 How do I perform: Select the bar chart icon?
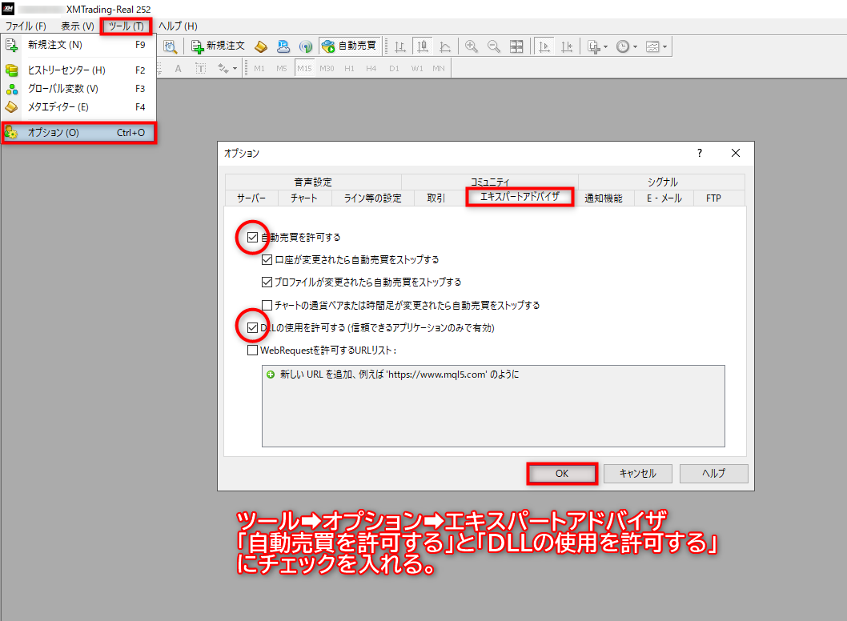coord(399,46)
